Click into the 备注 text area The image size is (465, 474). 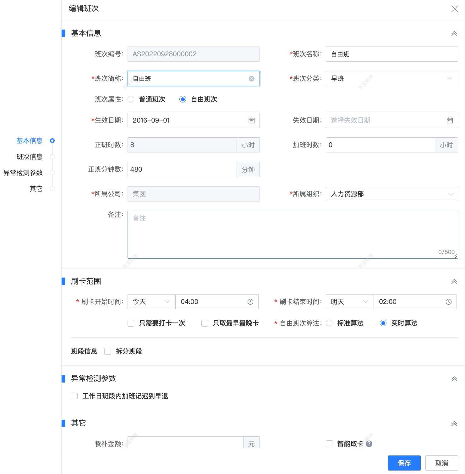[x=292, y=235]
